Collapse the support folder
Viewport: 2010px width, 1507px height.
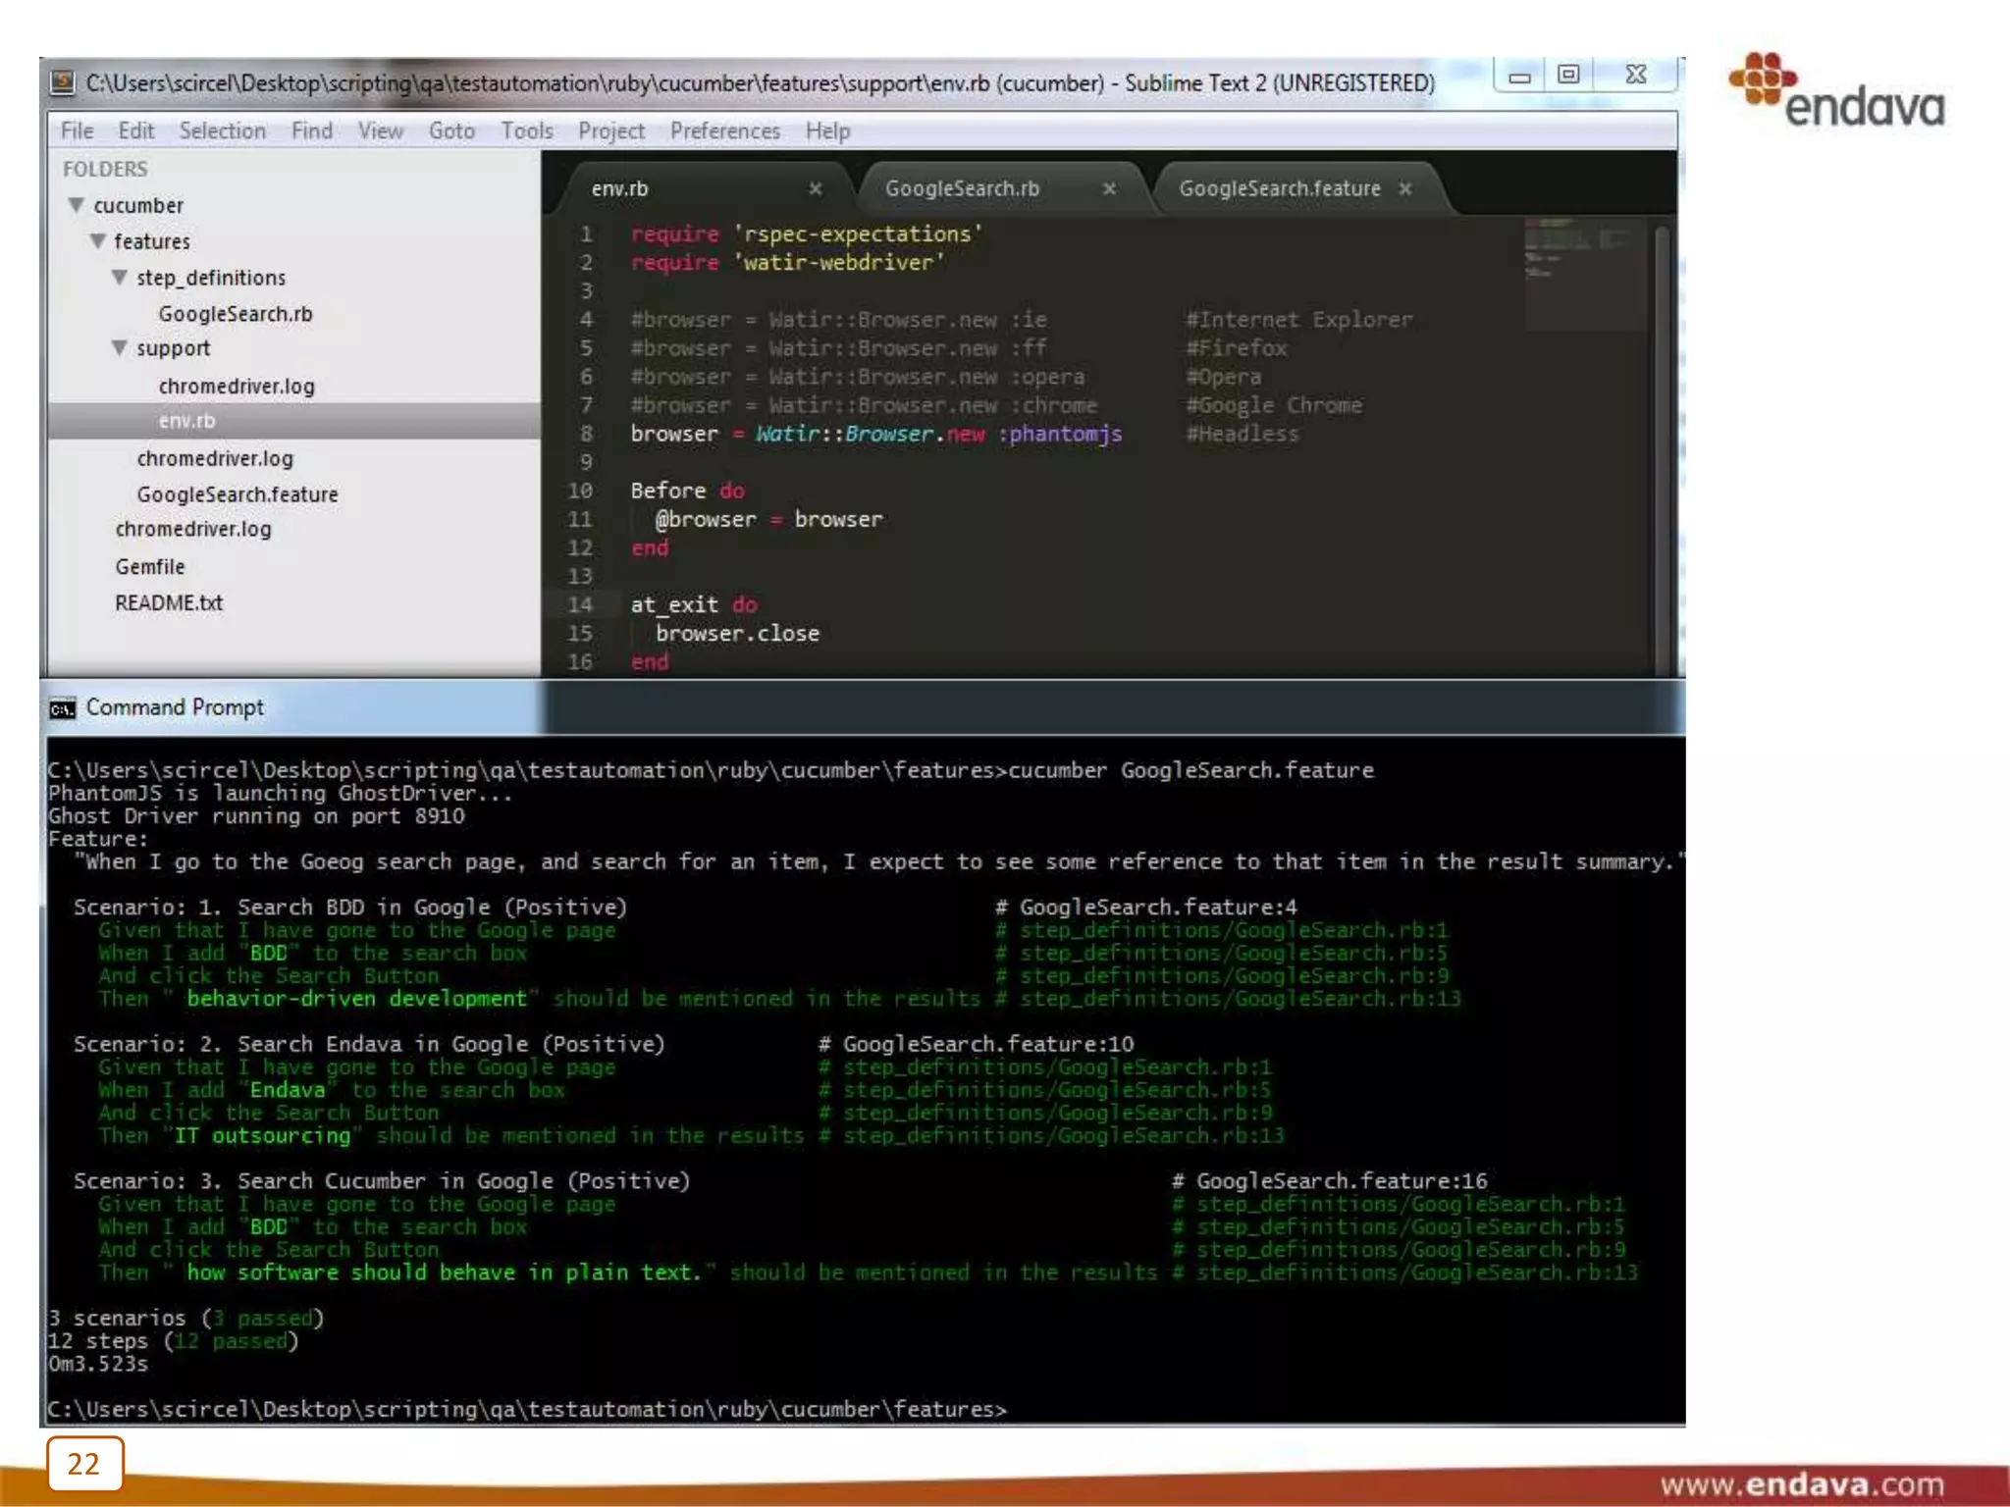(x=119, y=348)
